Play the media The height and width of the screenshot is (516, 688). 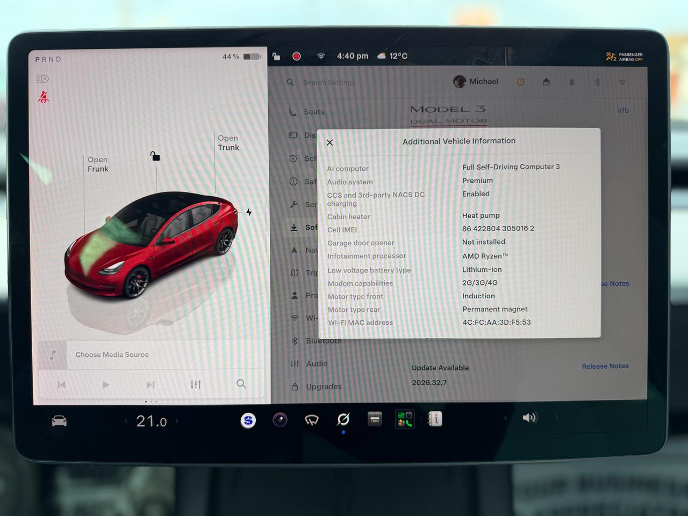click(106, 385)
